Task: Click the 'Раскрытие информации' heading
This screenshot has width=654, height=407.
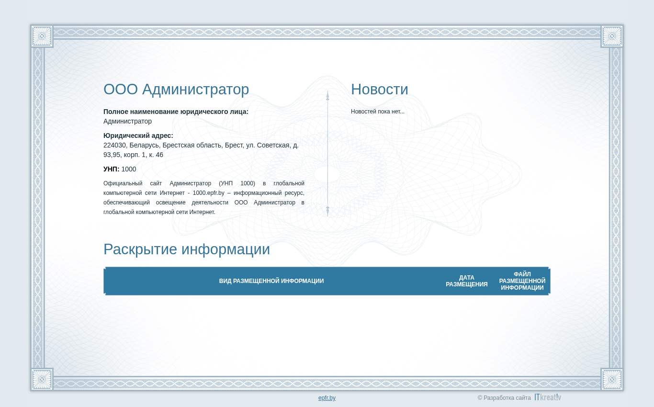Action: [187, 249]
